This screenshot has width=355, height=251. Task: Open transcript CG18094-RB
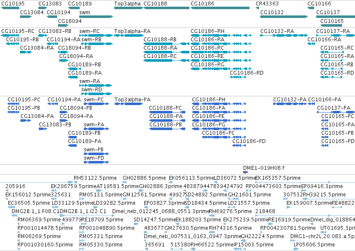point(75,48)
